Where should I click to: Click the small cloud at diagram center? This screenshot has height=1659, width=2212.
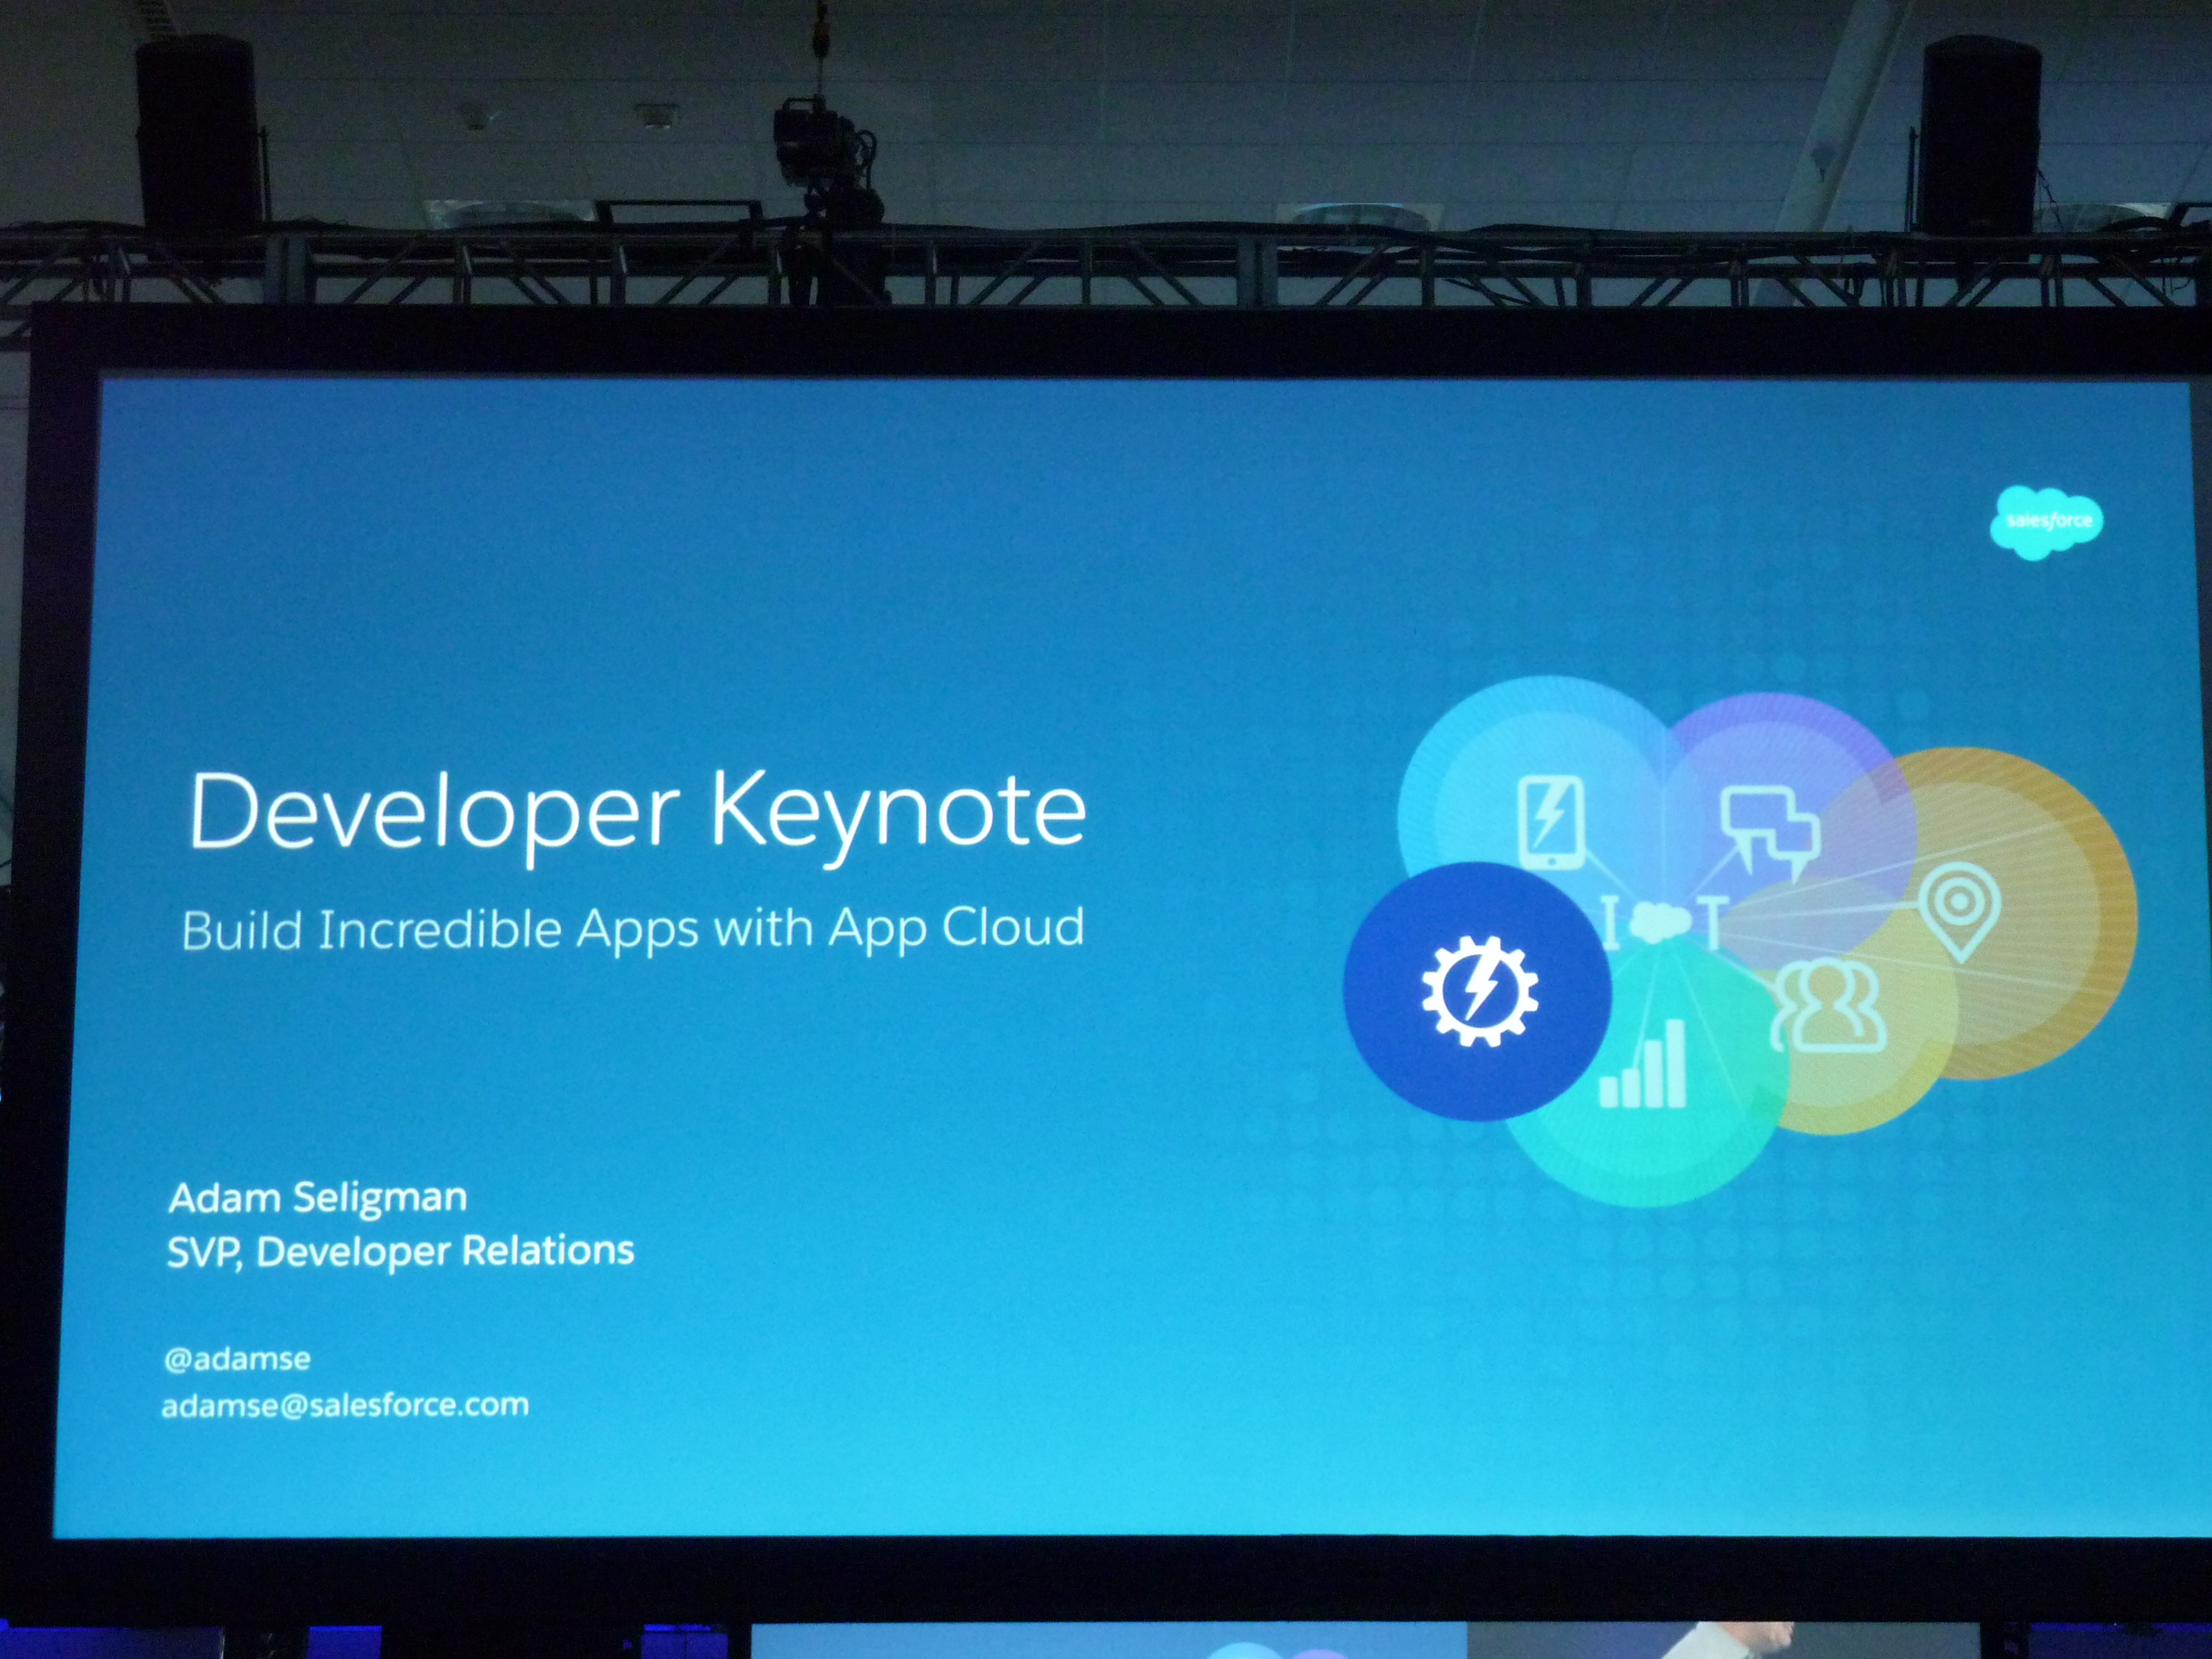tap(1660, 921)
